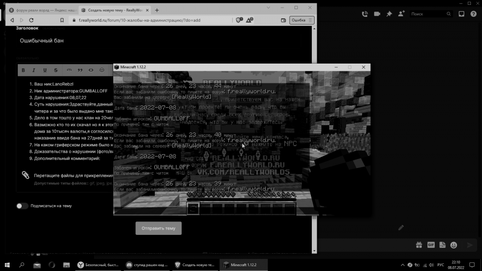Screen dimensions: 482x271
Task: Open Brave shields icon in address bar
Action: pos(239,20)
